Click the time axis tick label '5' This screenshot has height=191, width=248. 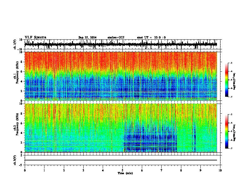122,170
